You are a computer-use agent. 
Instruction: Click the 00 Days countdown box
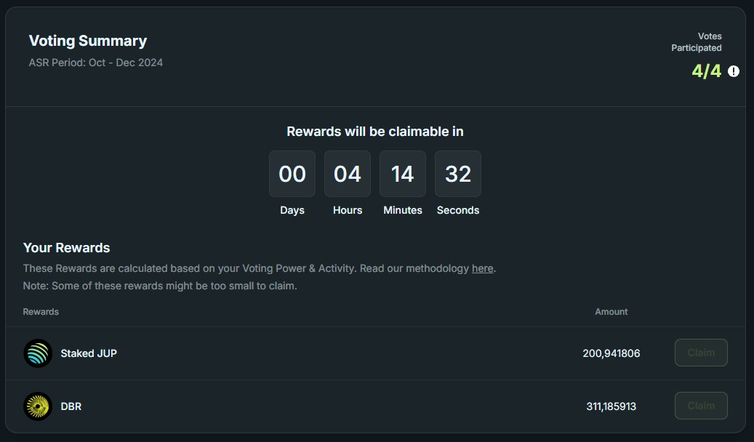coord(292,174)
